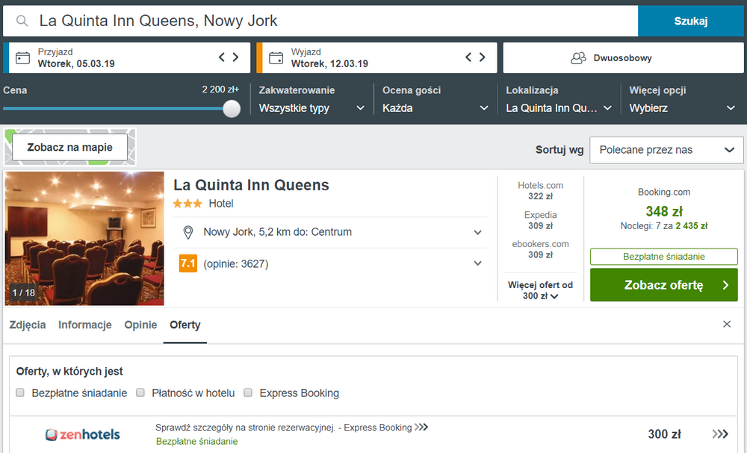747x453 pixels.
Task: Open zenhotels offer arrows at 300 zł
Action: 720,434
